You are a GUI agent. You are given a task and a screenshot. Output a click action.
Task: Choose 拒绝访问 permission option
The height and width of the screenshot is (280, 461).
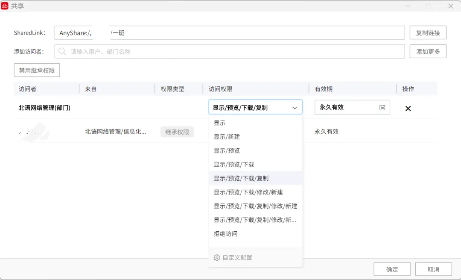tap(256, 233)
